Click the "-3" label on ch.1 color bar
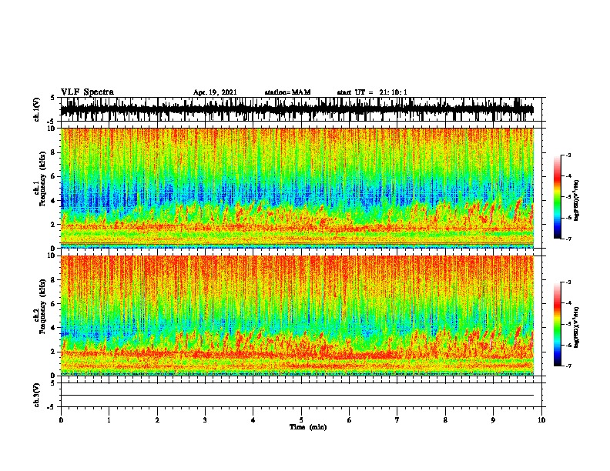 (568, 155)
